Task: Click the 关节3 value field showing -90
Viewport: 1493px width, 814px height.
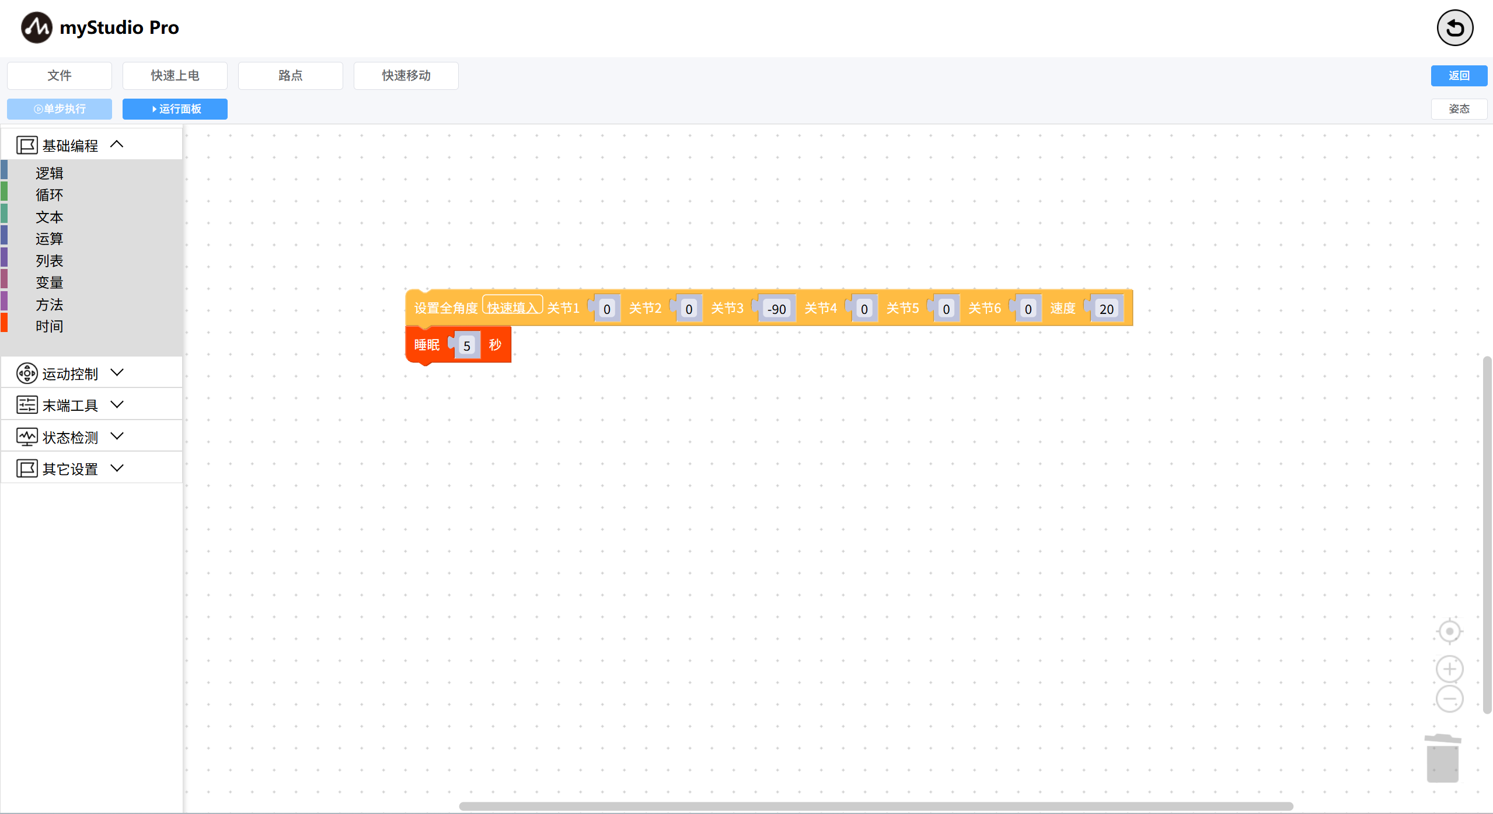Action: pos(776,309)
